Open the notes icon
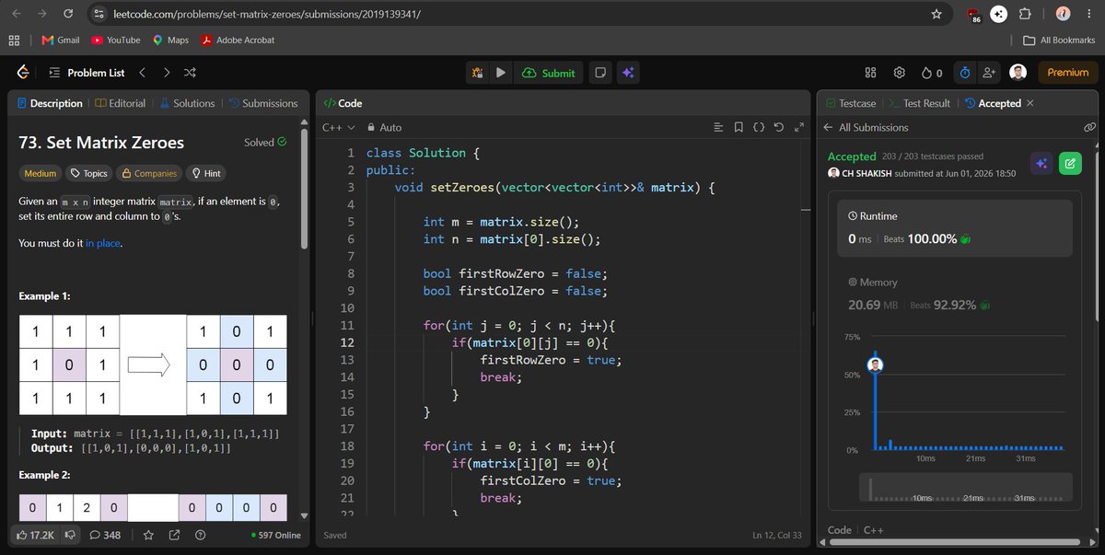The height and width of the screenshot is (555, 1105). (599, 73)
